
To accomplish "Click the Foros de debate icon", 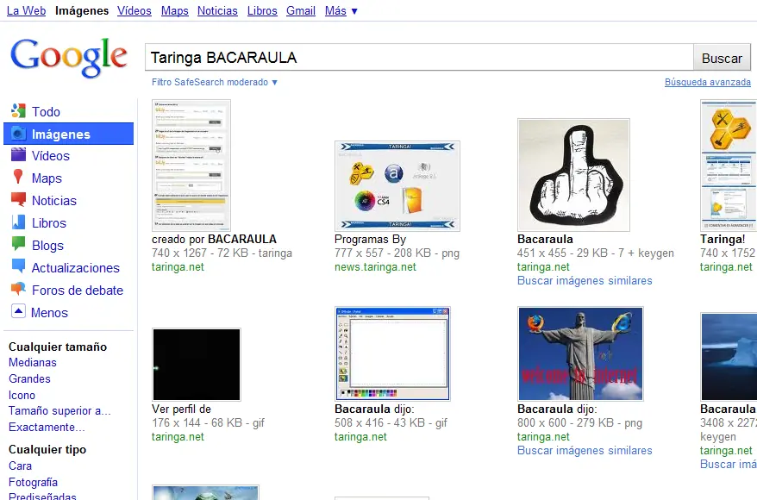I will point(18,289).
